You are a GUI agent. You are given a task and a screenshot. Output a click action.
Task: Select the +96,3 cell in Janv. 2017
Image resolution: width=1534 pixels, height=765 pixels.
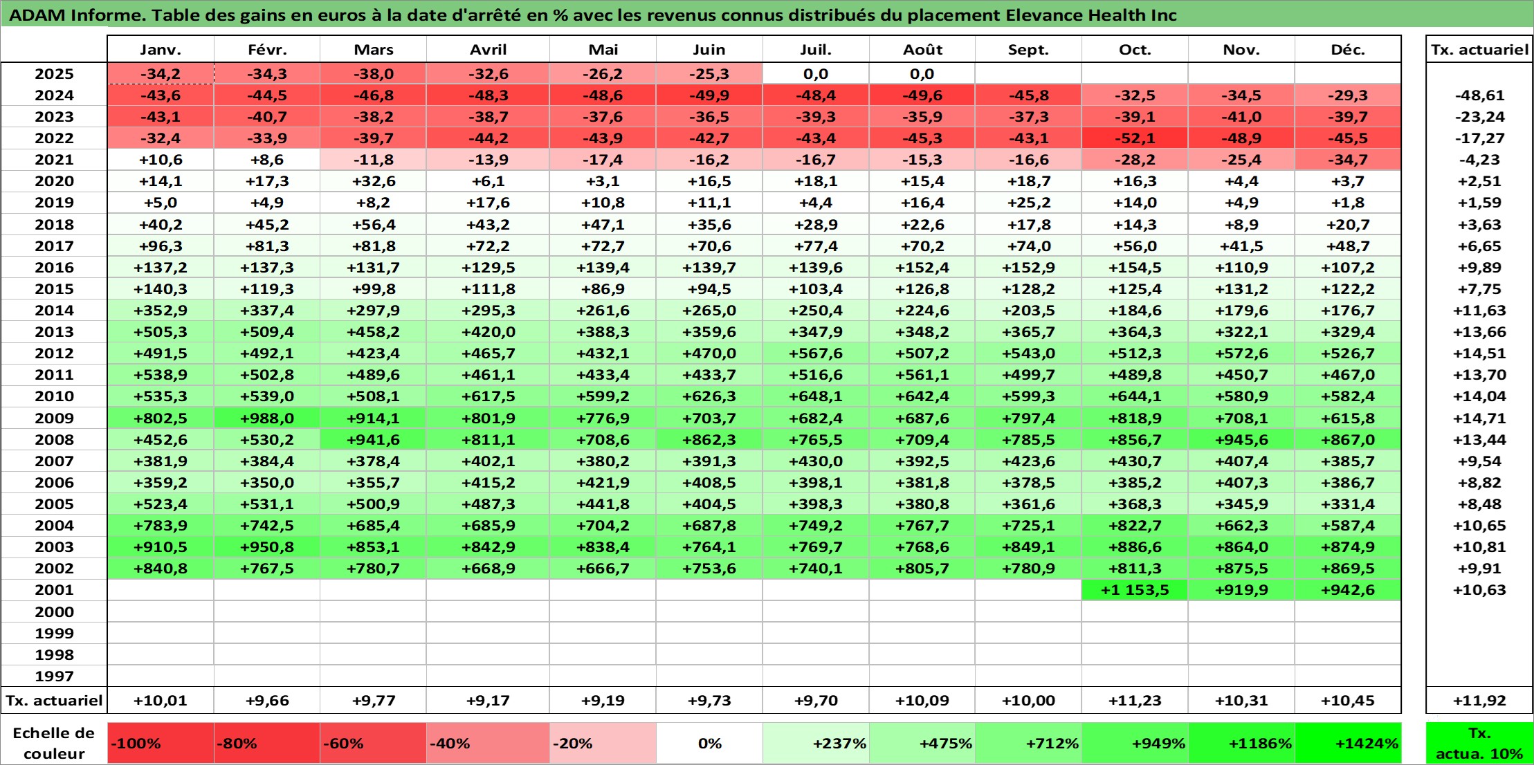pyautogui.click(x=161, y=246)
